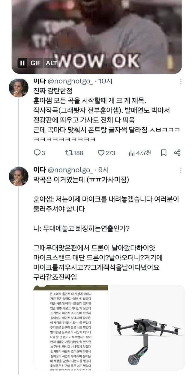Share the 10시 tweet via share icon
This screenshot has height=376, width=192.
tap(177, 153)
